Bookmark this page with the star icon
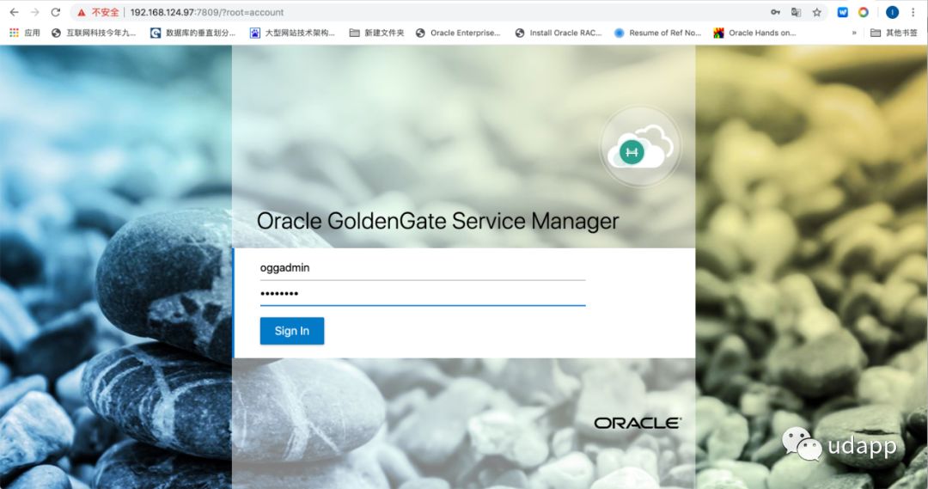928x489 pixels. 817,12
